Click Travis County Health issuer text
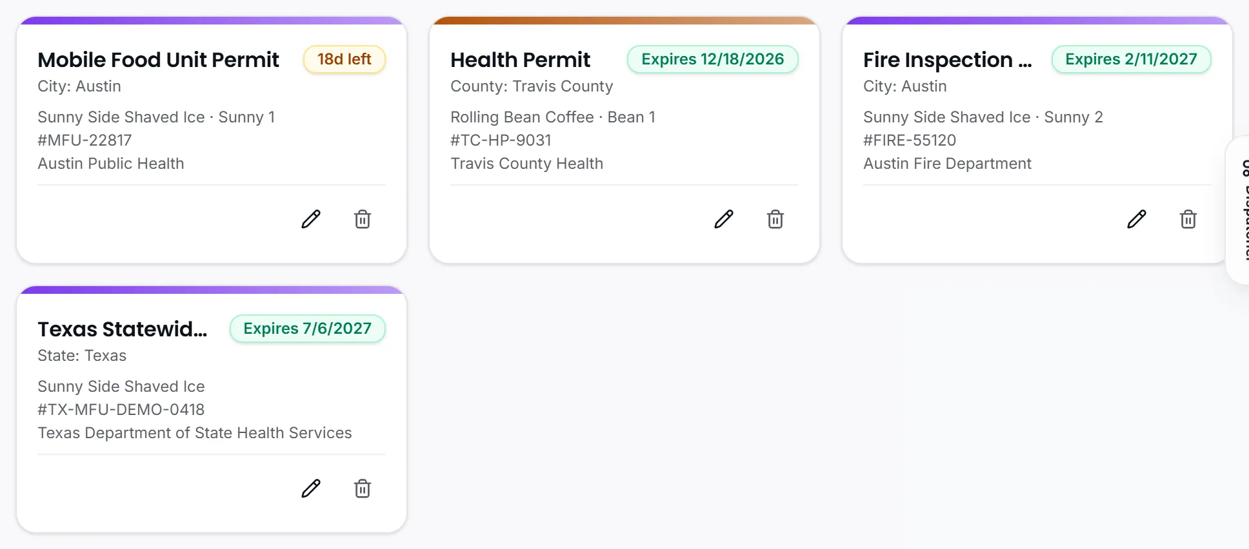1249x549 pixels. [527, 164]
